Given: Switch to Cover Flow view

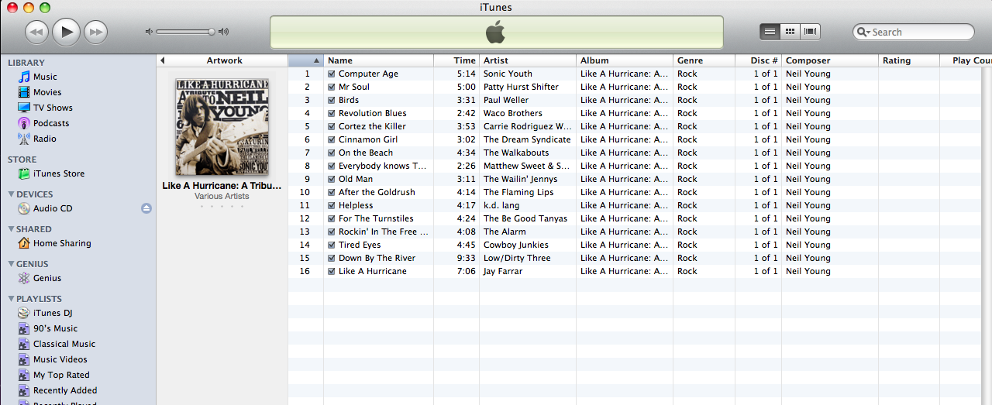Looking at the screenshot, I should tap(810, 32).
